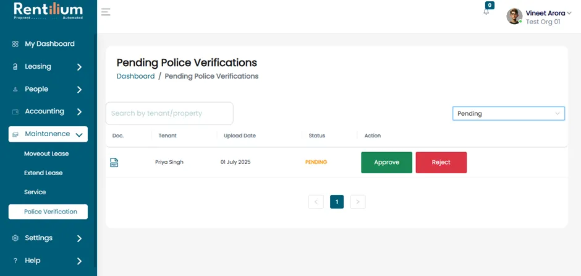Viewport: 581px width, 276px height.
Task: Click the People icon in sidebar
Action: point(15,89)
